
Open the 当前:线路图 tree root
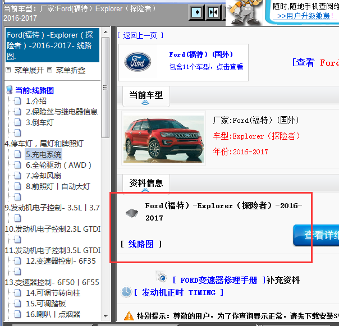[x=34, y=90]
